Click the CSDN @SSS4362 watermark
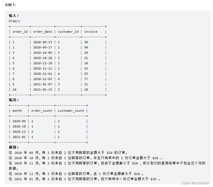The height and width of the screenshot is (187, 213). [x=195, y=183]
